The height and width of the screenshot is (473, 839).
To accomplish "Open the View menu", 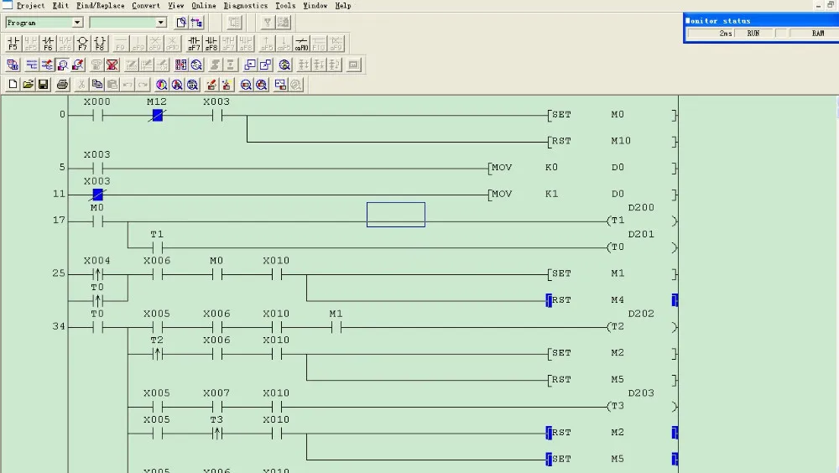I will point(175,5).
